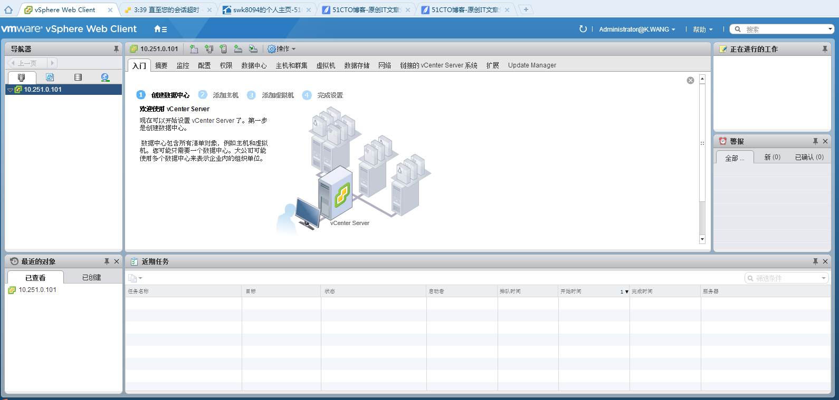Click the export tasks icon in Recent Tasks
This screenshot has width=839, height=400.
point(132,278)
